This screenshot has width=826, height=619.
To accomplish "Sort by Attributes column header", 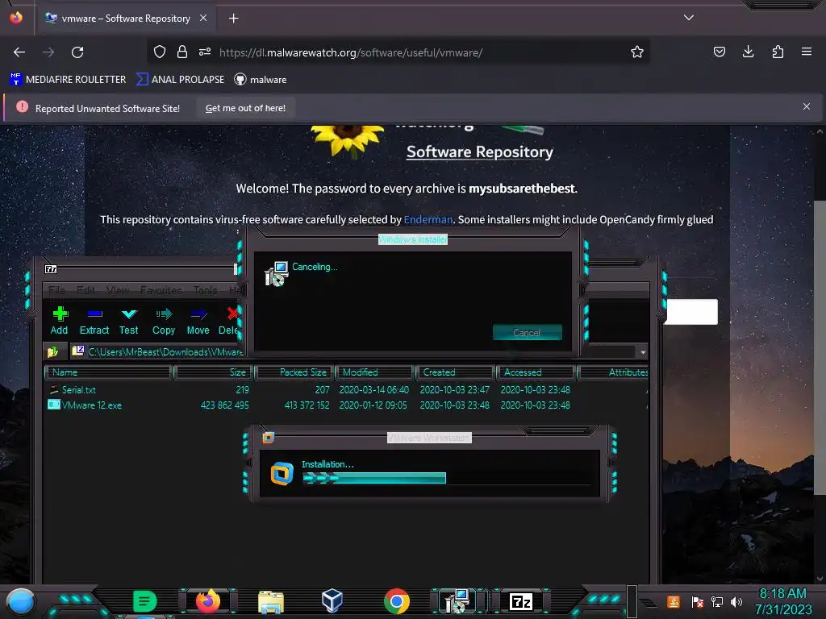I will point(614,372).
